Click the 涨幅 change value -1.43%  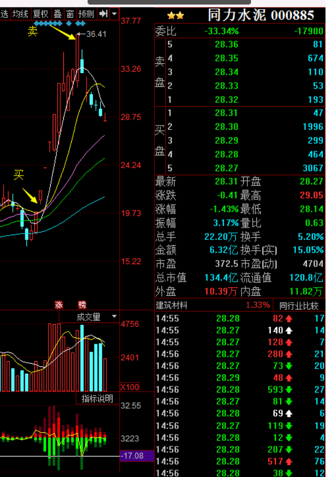click(x=224, y=209)
